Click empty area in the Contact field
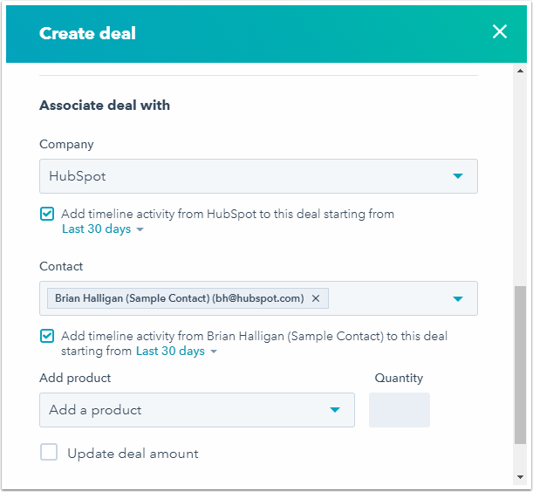 384,298
